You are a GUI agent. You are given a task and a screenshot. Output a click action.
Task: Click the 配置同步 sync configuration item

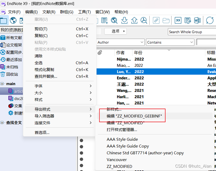[12, 52]
